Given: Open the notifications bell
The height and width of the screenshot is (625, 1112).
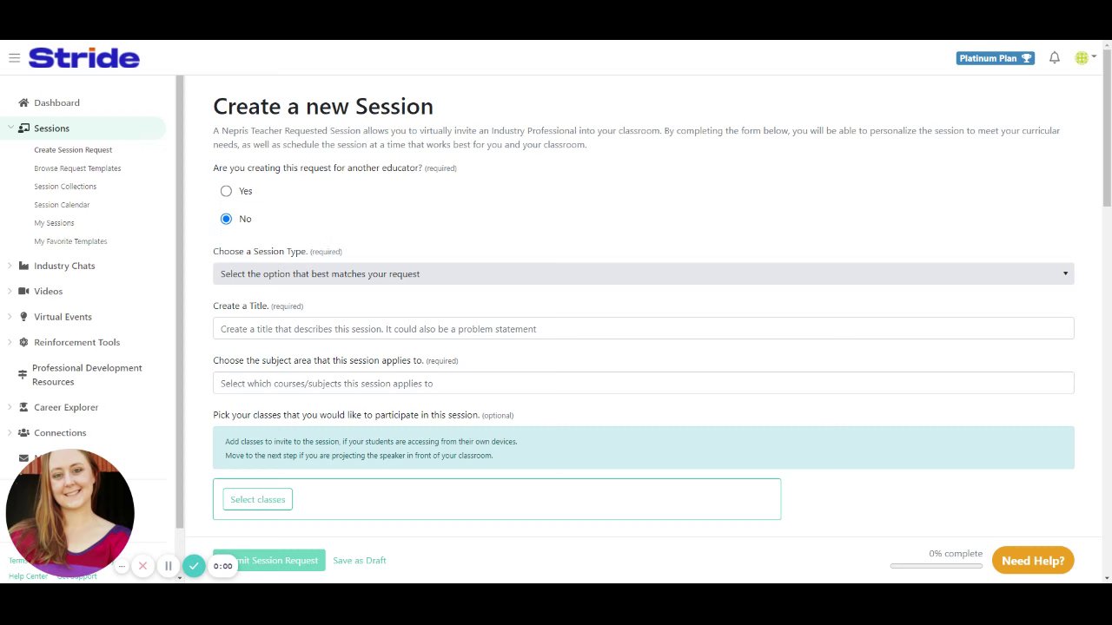Looking at the screenshot, I should 1054,58.
